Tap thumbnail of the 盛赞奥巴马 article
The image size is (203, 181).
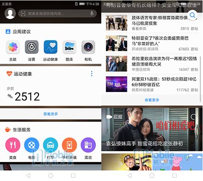pyautogui.click(x=116, y=43)
